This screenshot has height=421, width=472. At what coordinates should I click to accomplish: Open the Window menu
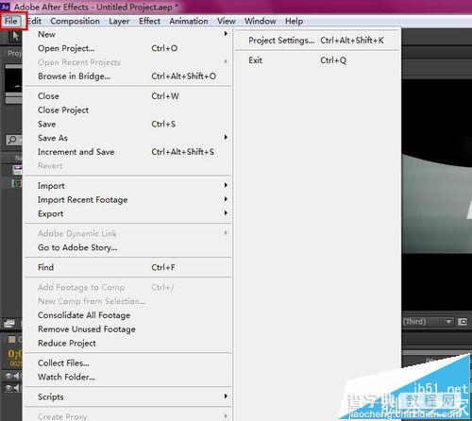coord(261,21)
